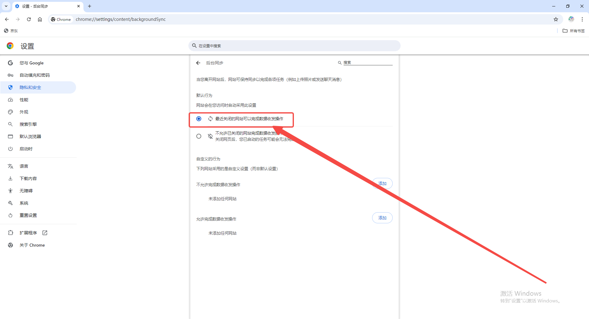Click the key icon for passwords

pyautogui.click(x=10, y=75)
